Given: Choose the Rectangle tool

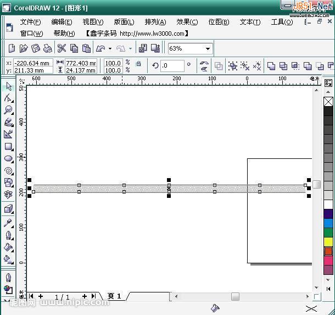Looking at the screenshot, I should 9,146.
